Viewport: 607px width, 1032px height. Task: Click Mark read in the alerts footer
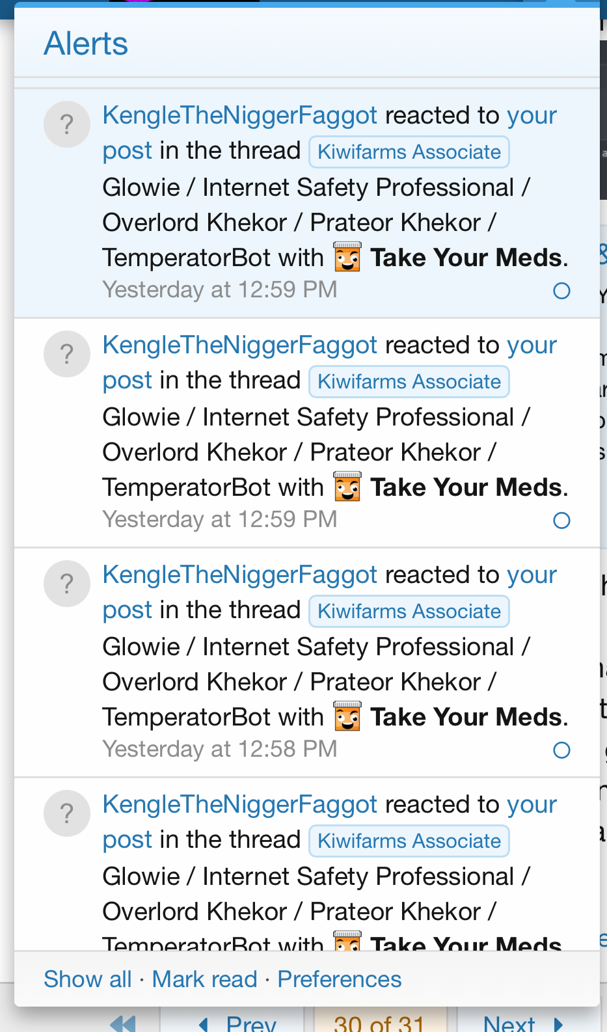click(205, 979)
